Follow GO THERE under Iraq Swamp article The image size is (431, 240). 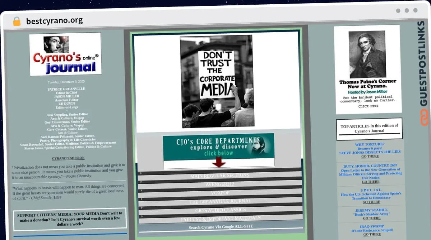pyautogui.click(x=372, y=234)
